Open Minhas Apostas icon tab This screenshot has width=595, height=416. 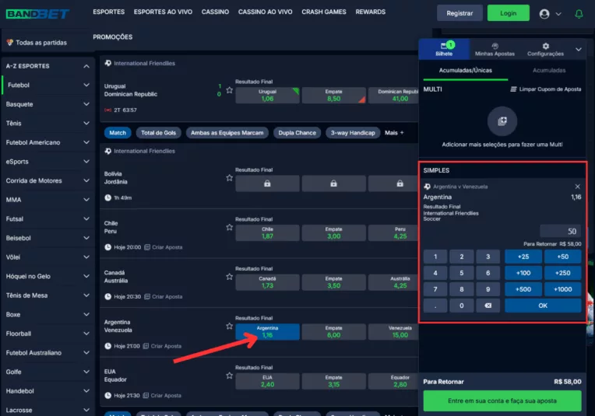495,49
